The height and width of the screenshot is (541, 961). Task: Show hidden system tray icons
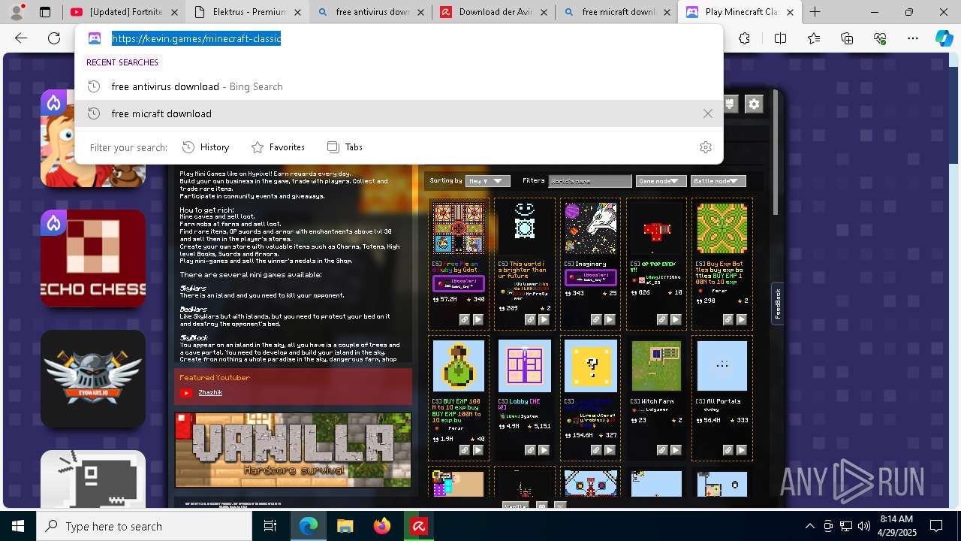809,526
